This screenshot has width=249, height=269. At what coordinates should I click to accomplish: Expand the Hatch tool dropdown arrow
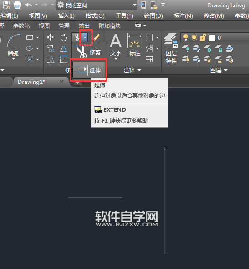(37, 60)
